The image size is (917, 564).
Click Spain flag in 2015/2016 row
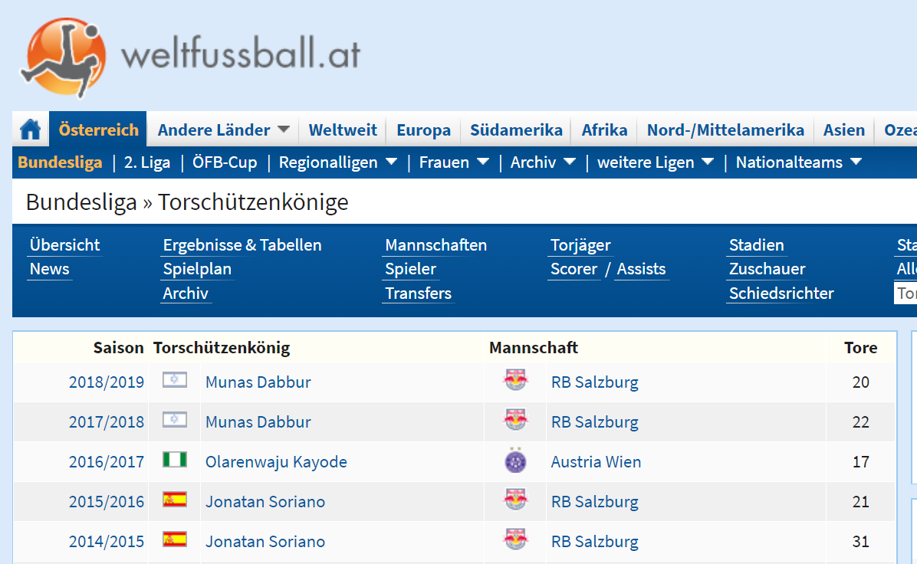click(x=174, y=500)
